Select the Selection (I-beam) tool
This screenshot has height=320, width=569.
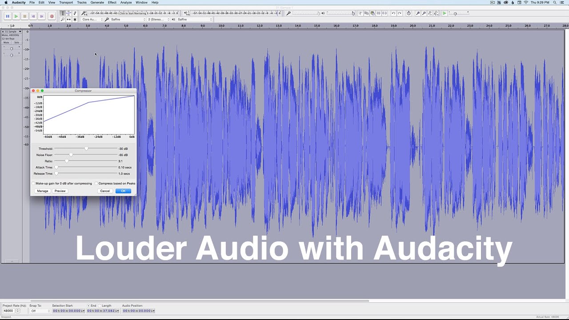[x=63, y=13]
